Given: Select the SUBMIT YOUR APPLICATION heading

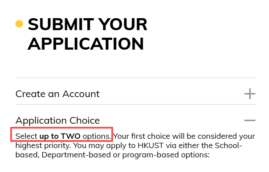Looking at the screenshot, I should tap(87, 34).
